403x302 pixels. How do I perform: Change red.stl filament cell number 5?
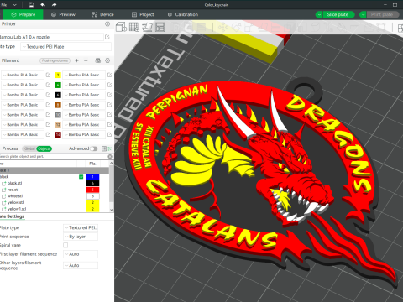pos(92,190)
